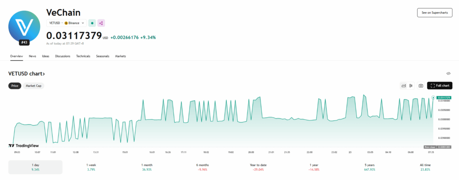Select the 1 week range
This screenshot has width=459, height=180.
tap(91, 167)
